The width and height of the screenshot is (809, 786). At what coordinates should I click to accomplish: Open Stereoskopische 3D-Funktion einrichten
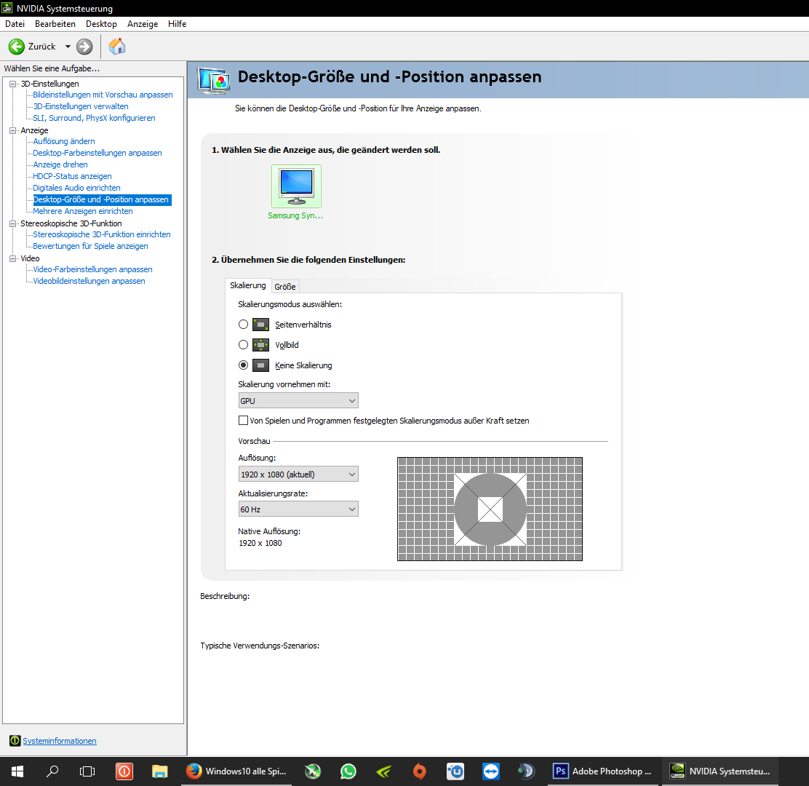click(x=102, y=234)
